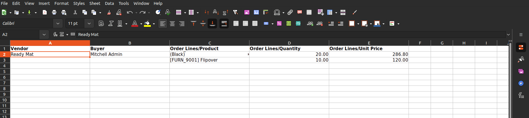The width and height of the screenshot is (529, 118).
Task: Undo the last action
Action: (130, 12)
